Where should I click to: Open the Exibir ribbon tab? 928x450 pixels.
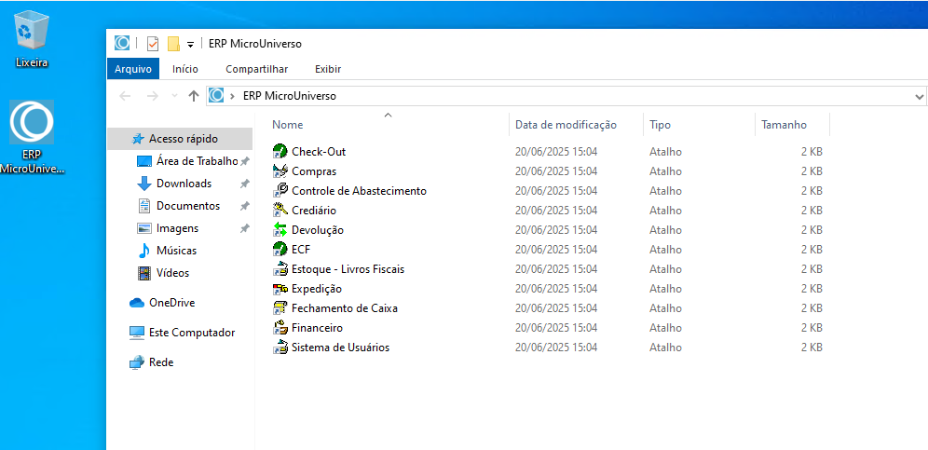point(328,69)
